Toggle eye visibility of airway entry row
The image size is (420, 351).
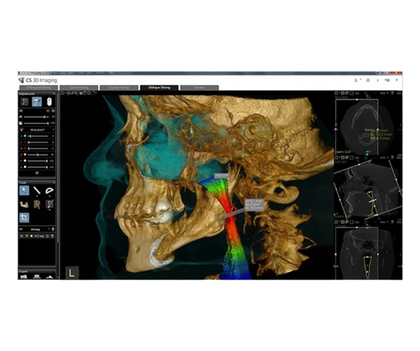(22, 236)
